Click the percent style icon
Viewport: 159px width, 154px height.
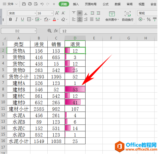(149, 19)
